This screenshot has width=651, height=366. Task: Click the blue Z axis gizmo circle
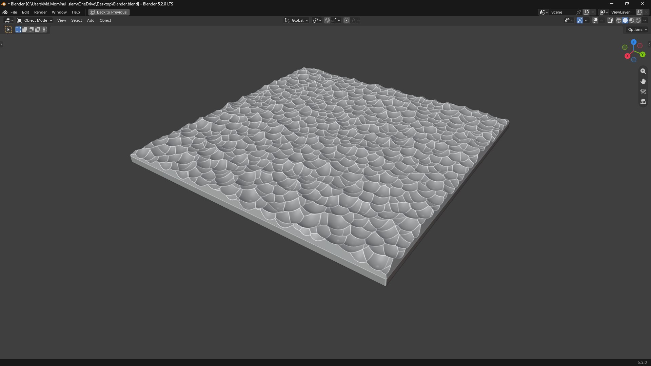[634, 42]
